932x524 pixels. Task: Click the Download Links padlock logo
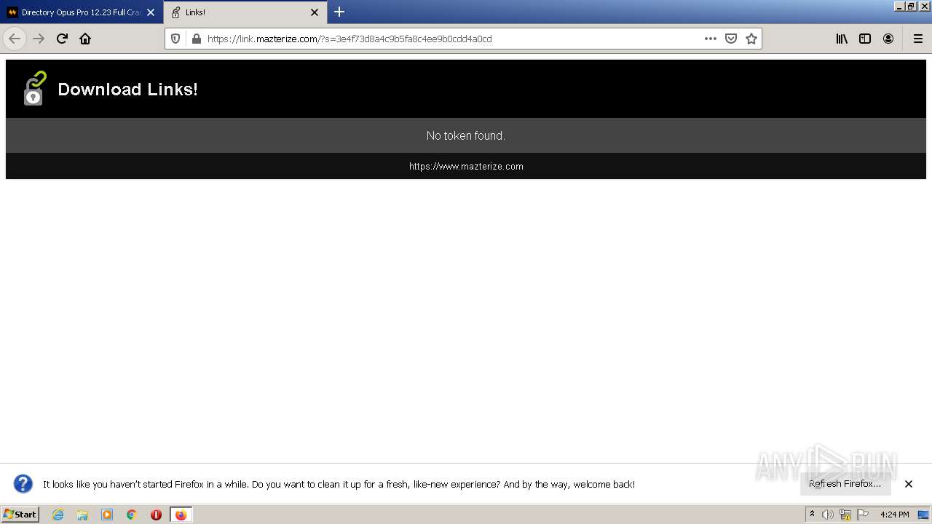pos(34,88)
